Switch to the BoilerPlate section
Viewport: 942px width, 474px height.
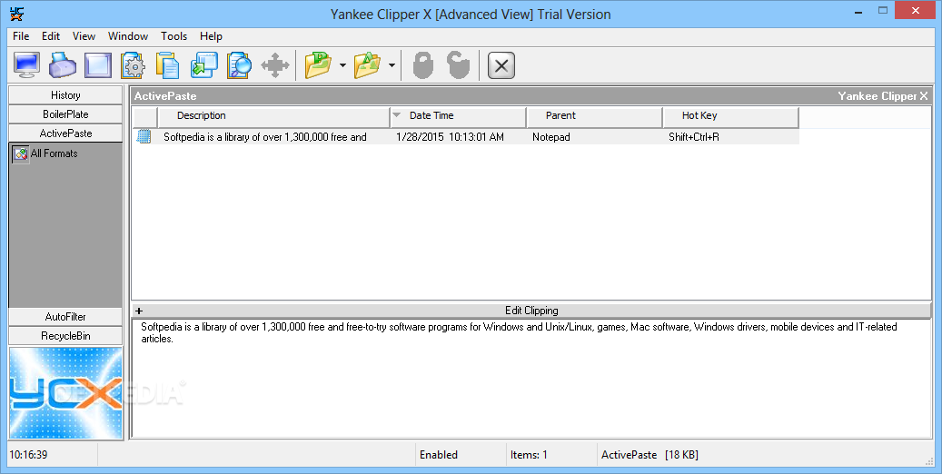point(65,114)
